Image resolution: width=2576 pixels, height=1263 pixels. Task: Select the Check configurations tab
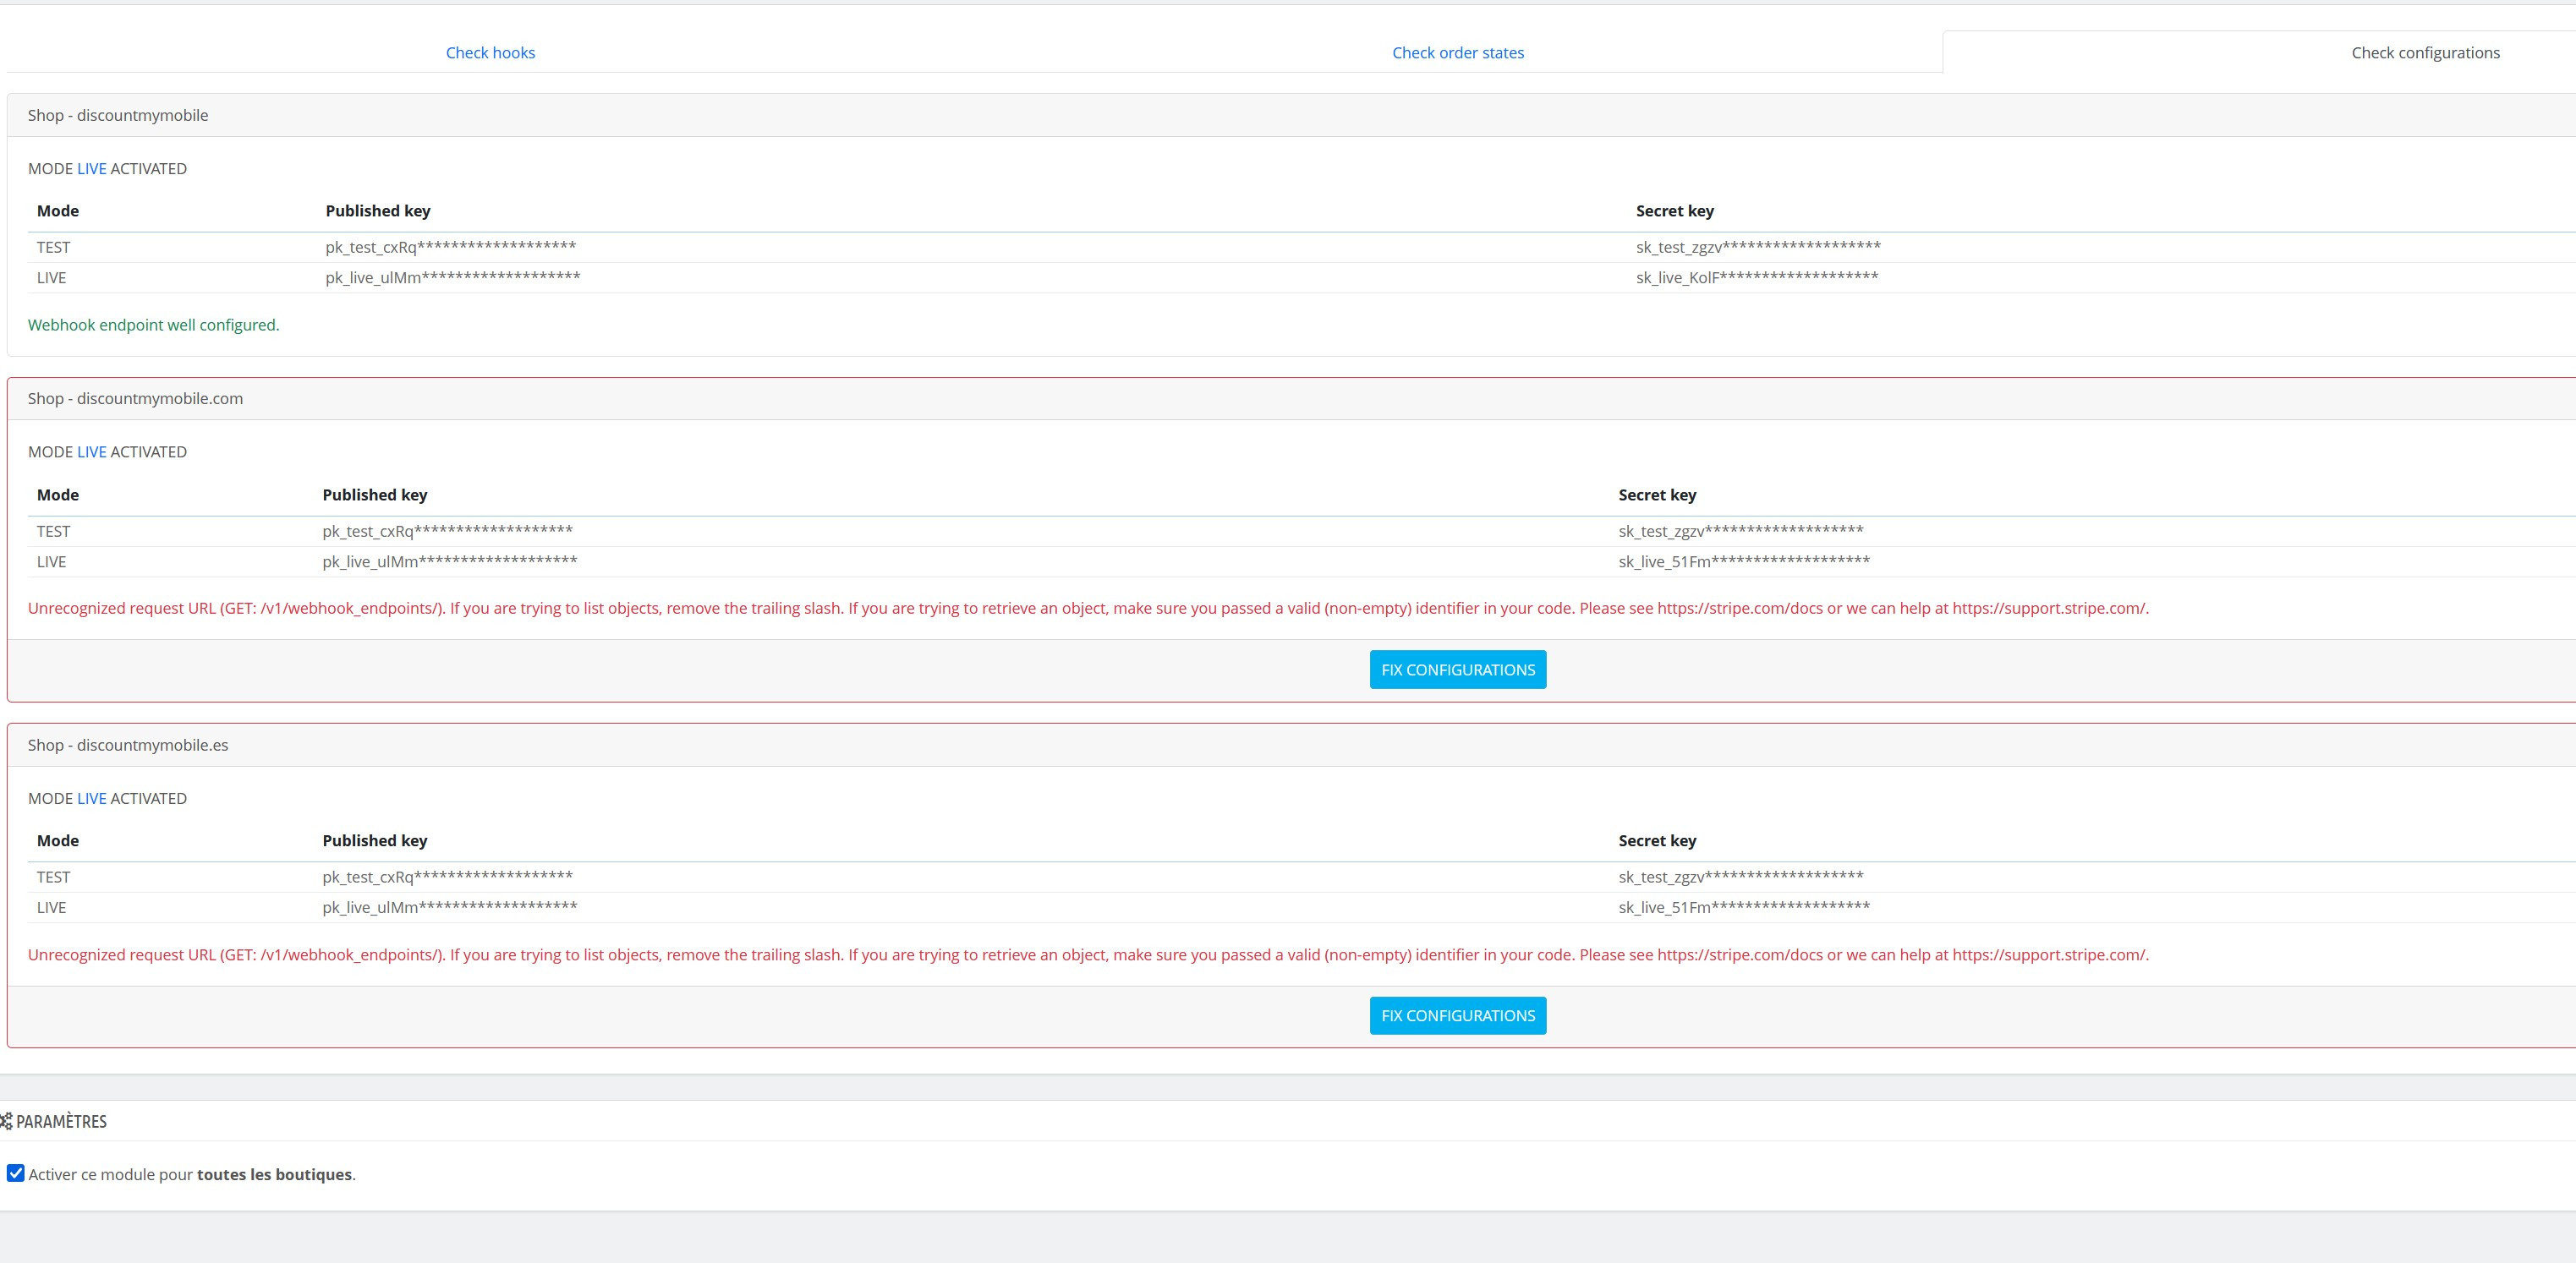(x=2424, y=53)
